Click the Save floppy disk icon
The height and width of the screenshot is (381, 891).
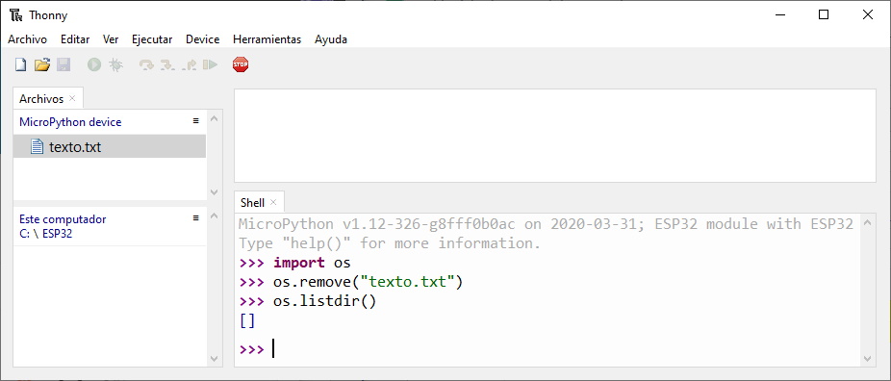click(x=64, y=64)
